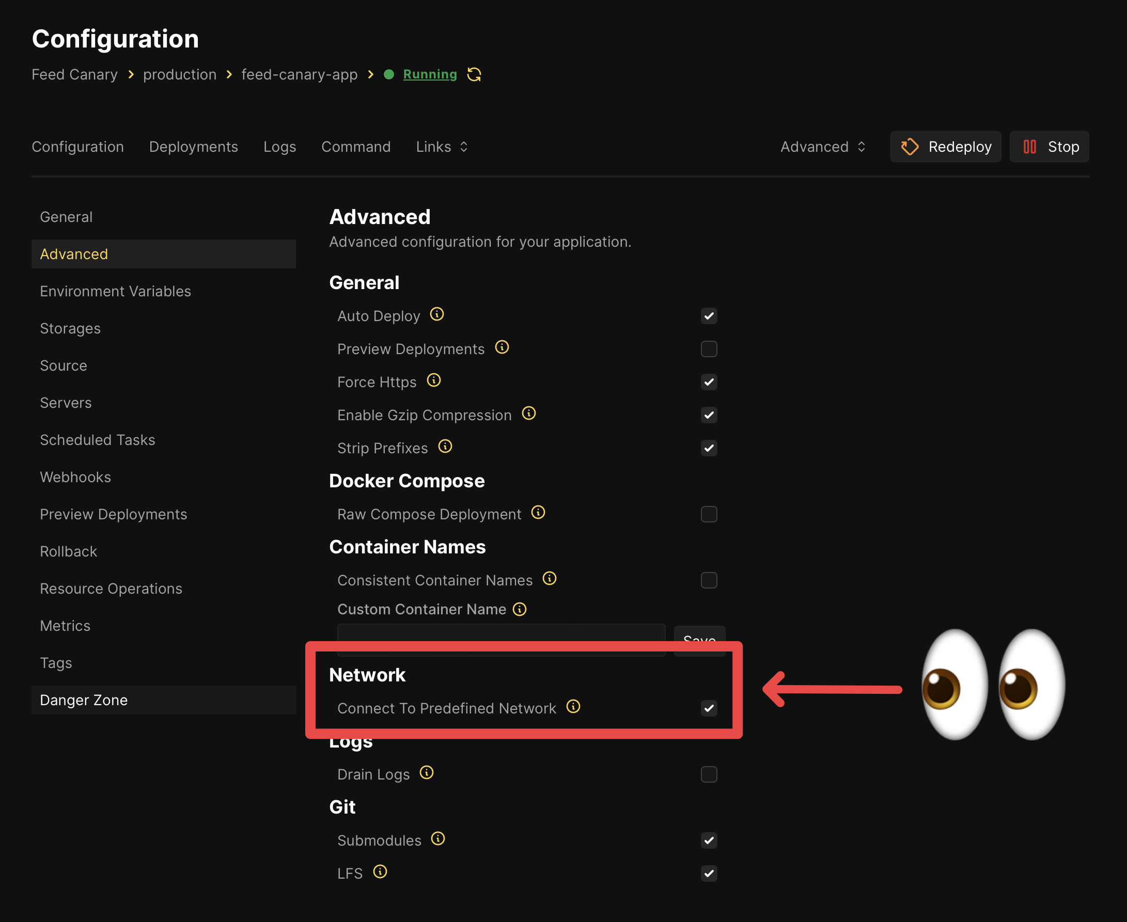
Task: Open the LFS info tooltip
Action: (x=381, y=871)
